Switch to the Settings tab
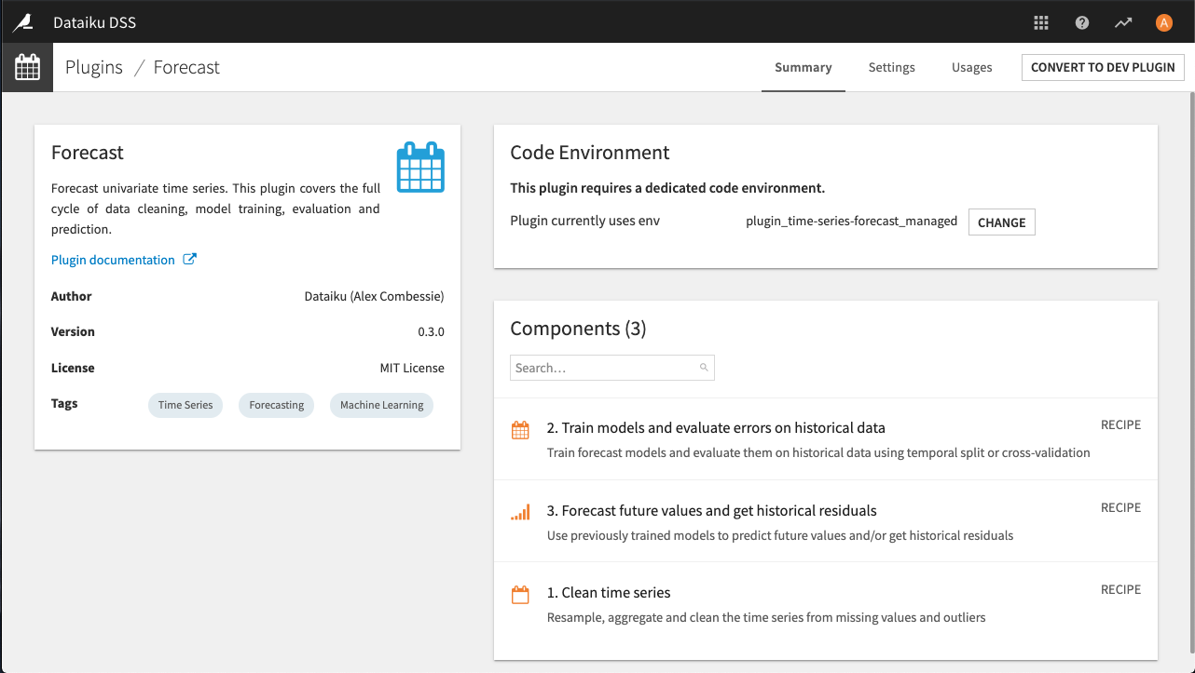 click(x=892, y=67)
